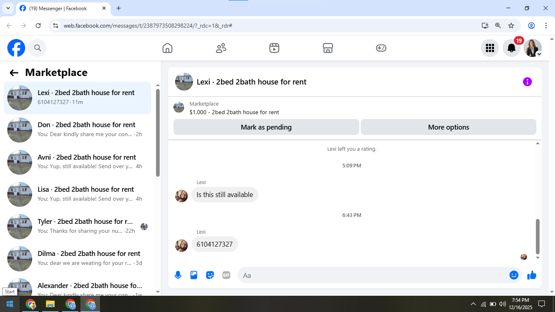The image size is (555, 312).
Task: Open the Video reels icon
Action: (x=274, y=48)
